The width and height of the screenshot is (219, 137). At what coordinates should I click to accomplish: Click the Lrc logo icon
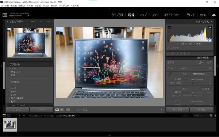(5, 15)
